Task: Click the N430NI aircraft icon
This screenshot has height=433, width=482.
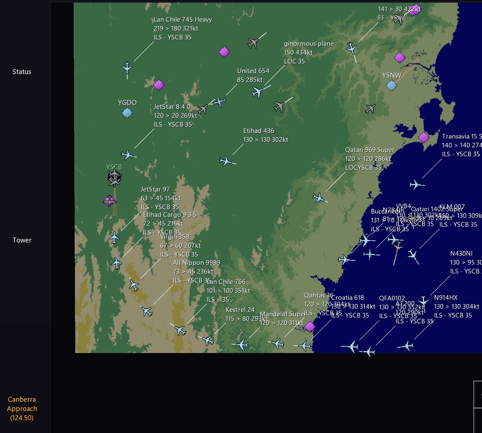Action: coord(423,301)
